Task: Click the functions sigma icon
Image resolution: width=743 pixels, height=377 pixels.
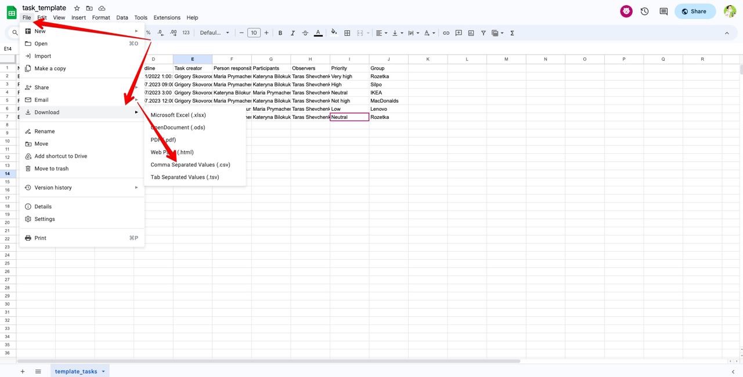Action: [x=512, y=33]
